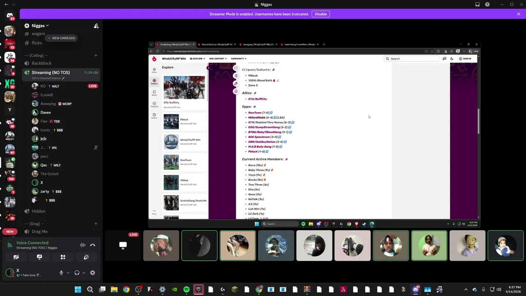Switch to the Pblock wiki browser tab
526x296 pixels.
pyautogui.click(x=217, y=44)
